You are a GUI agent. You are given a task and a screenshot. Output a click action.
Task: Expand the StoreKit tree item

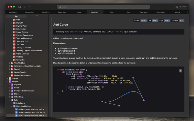point(12,23)
